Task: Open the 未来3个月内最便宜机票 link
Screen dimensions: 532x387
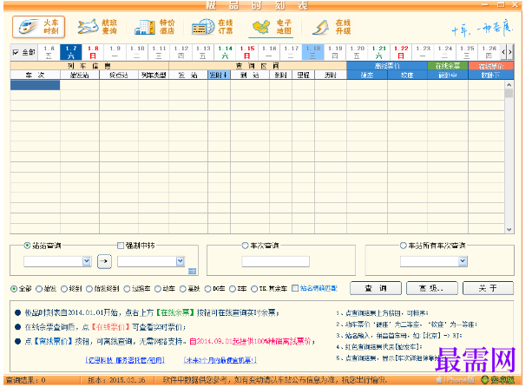Action: pyautogui.click(x=220, y=360)
